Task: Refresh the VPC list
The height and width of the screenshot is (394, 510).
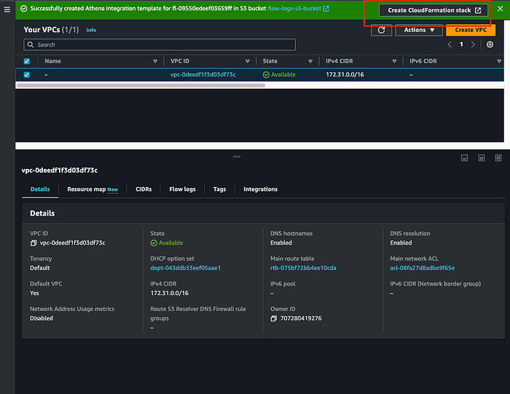Action: point(381,30)
